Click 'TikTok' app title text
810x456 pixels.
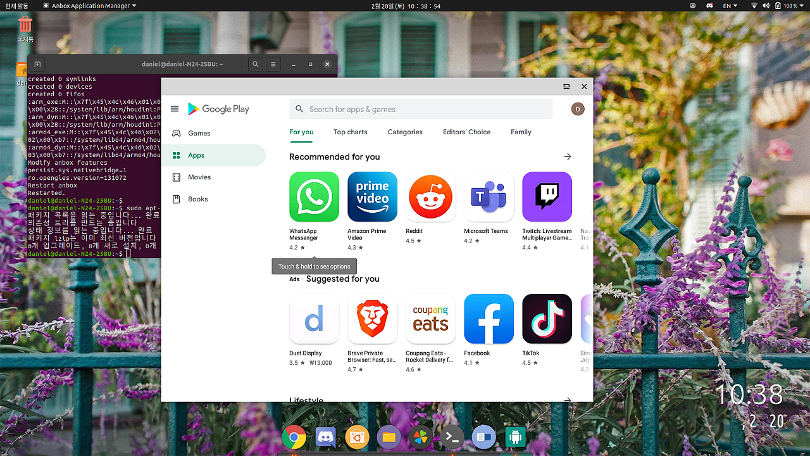coord(531,353)
